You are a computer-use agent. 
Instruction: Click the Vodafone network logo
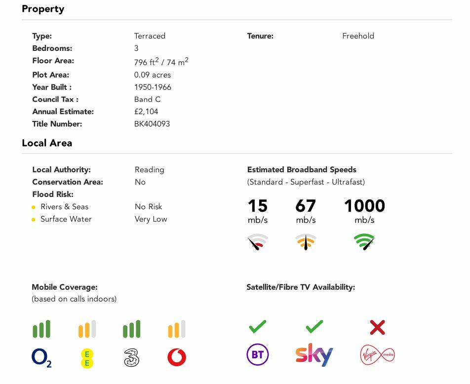[x=176, y=357]
